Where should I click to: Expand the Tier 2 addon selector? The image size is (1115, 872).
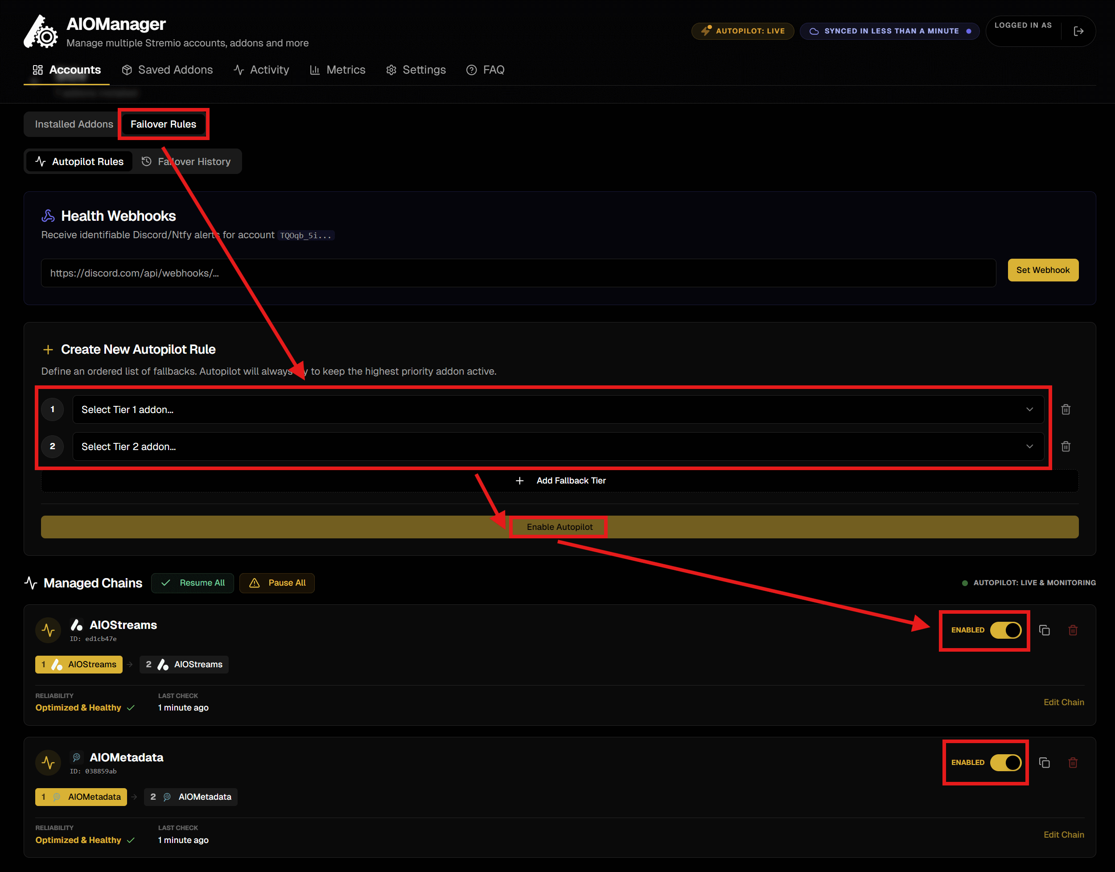(557, 446)
